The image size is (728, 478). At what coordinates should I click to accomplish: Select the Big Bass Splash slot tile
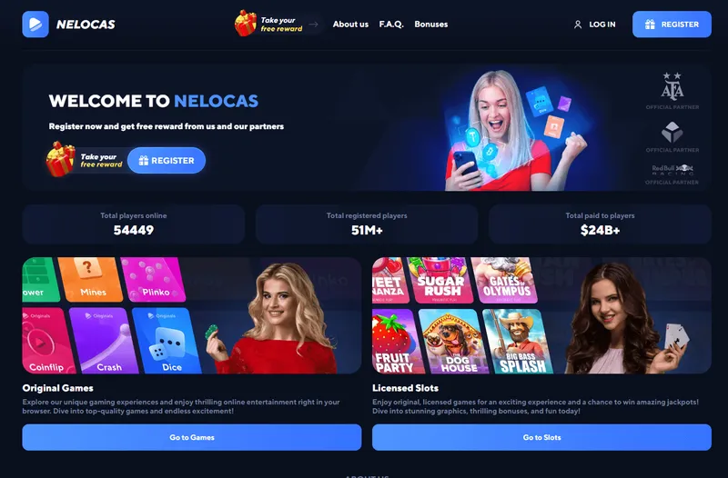coord(519,342)
